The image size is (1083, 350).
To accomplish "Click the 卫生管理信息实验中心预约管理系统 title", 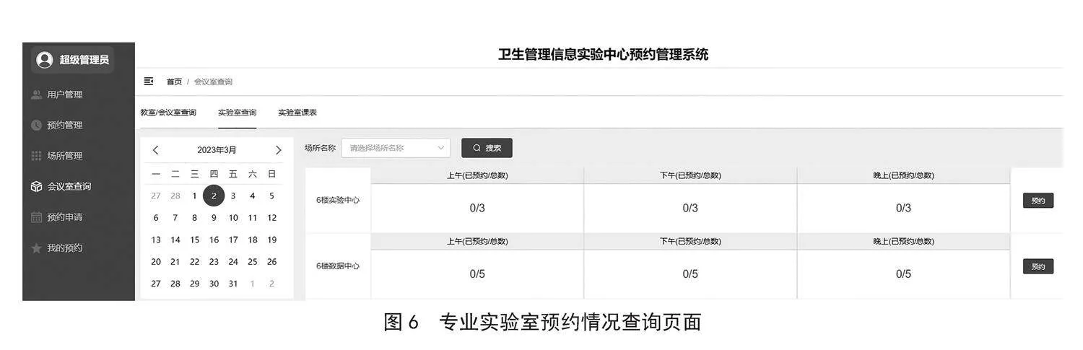I will [x=604, y=55].
